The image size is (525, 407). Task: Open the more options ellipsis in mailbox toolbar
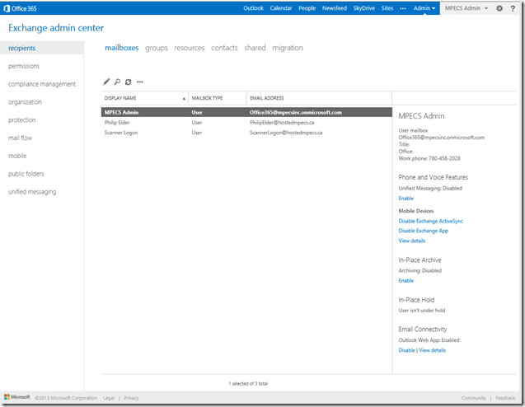coord(140,82)
